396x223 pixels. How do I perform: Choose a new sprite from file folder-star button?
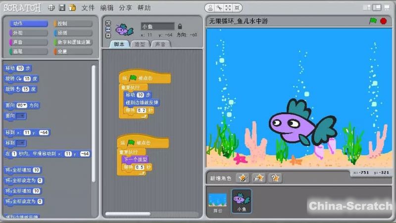pyautogui.click(x=258, y=178)
